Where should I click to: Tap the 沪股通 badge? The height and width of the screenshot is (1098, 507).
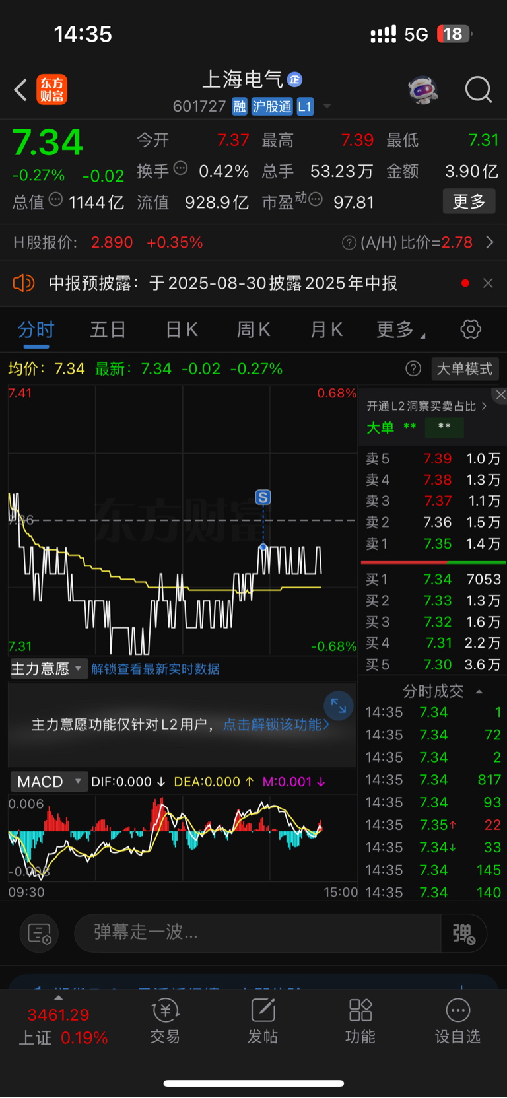[x=272, y=106]
